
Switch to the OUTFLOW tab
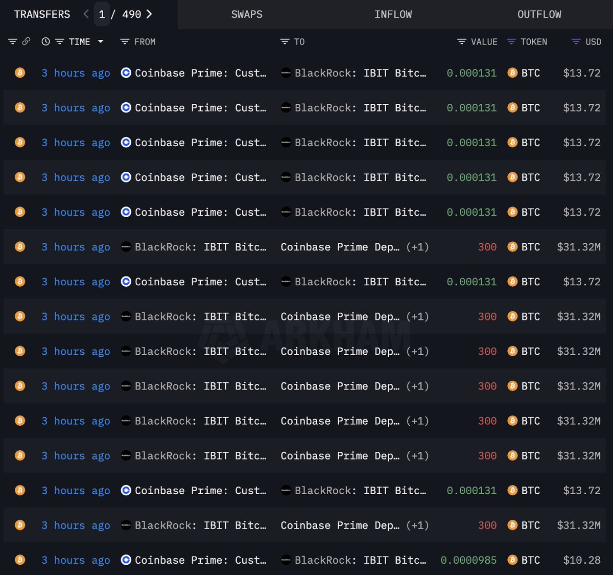tap(539, 14)
